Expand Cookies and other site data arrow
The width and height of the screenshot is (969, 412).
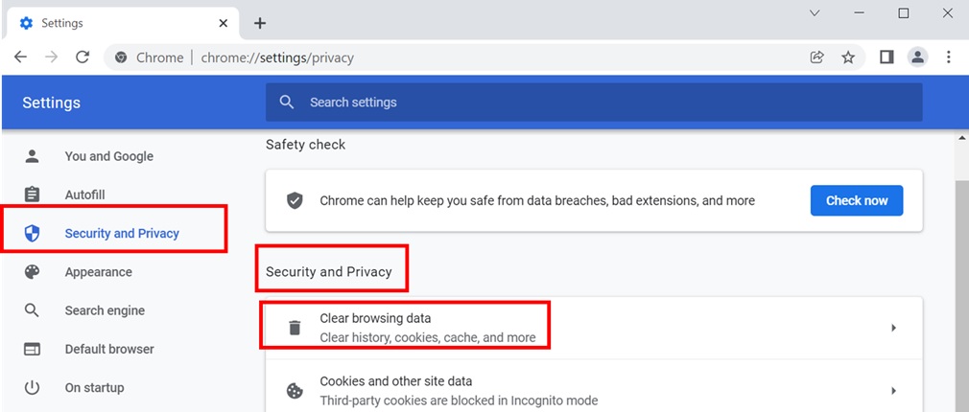click(893, 390)
